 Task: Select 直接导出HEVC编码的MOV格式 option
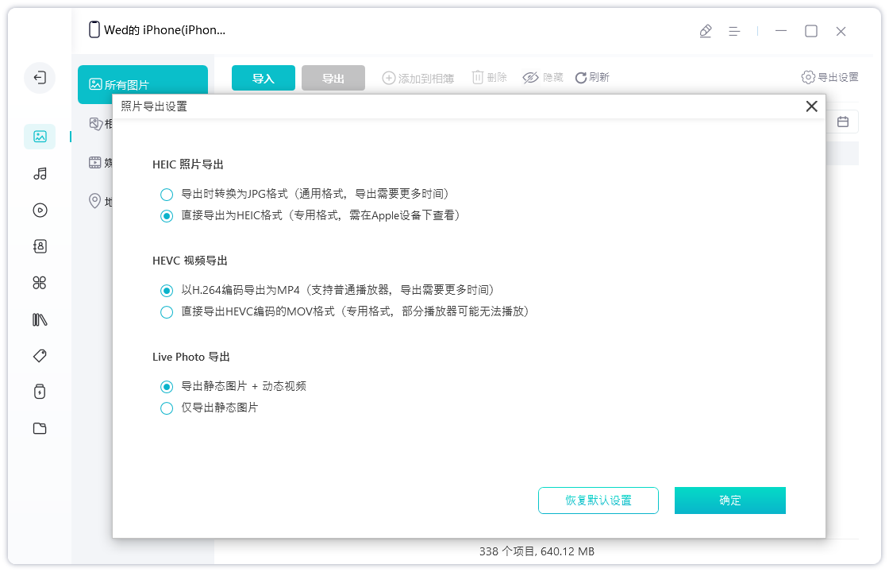click(167, 311)
